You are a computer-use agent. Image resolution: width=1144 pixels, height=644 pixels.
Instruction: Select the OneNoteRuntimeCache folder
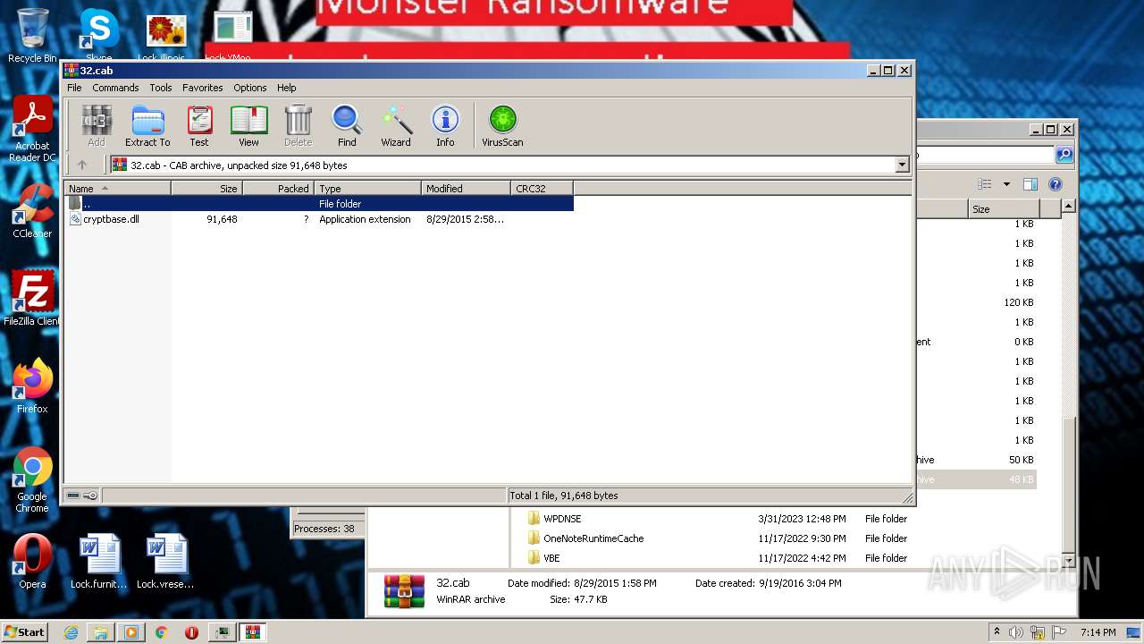[x=593, y=538]
